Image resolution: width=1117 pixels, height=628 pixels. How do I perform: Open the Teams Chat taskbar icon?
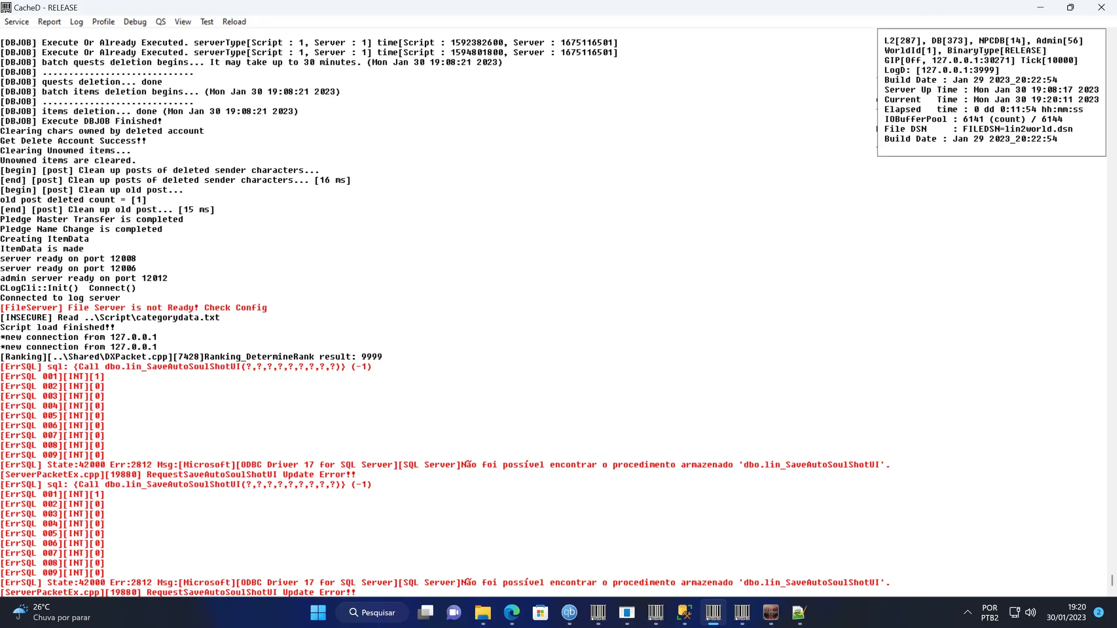tap(454, 613)
